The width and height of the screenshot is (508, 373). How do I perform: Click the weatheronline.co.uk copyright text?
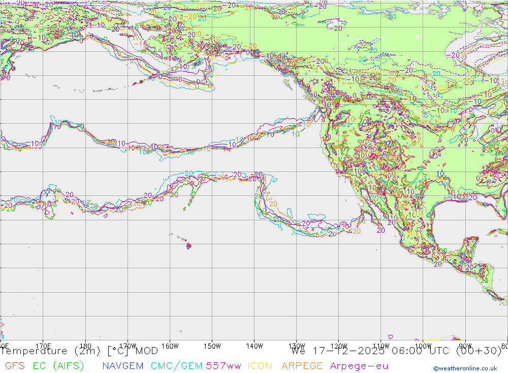tap(465, 368)
